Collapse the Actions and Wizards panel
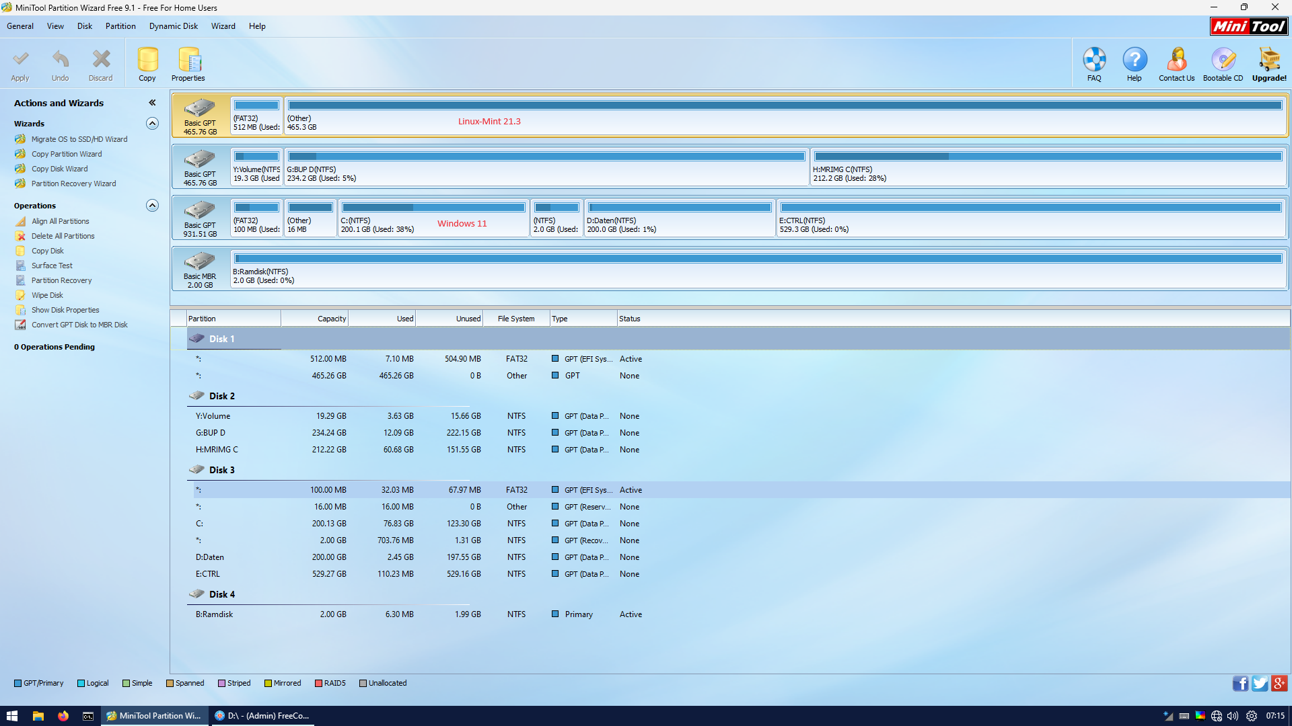Screen dimensions: 1292x726 (x=152, y=103)
